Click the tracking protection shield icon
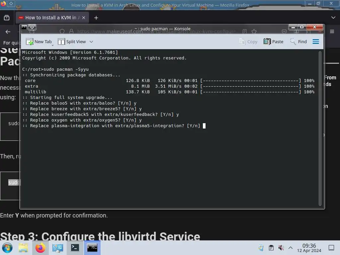The height and width of the screenshot is (255, 340). pyautogui.click(x=62, y=32)
